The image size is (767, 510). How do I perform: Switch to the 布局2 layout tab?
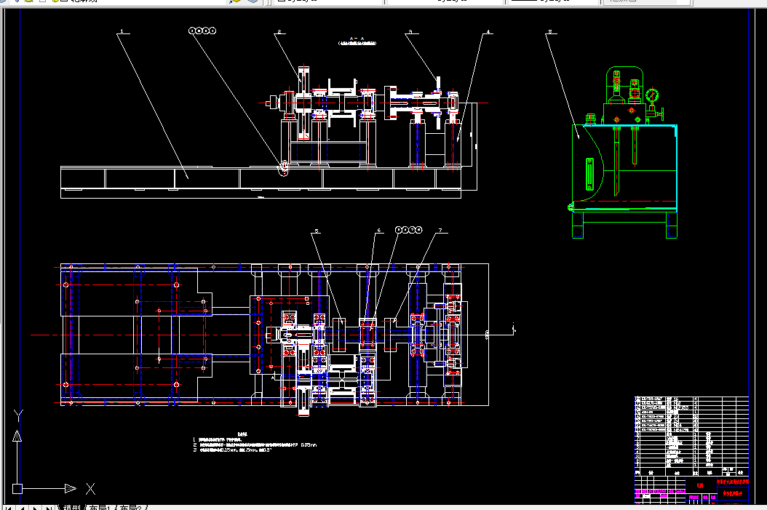[131, 507]
